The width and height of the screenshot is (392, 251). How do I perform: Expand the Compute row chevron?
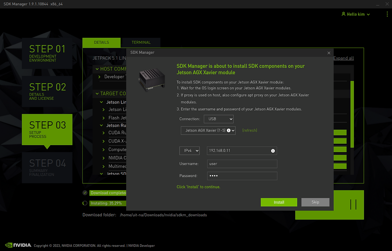tap(104, 150)
